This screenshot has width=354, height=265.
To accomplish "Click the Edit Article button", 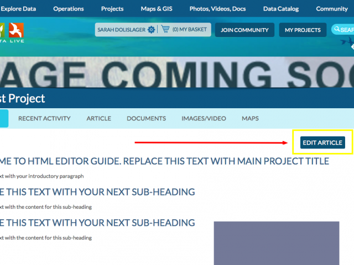I will [322, 142].
